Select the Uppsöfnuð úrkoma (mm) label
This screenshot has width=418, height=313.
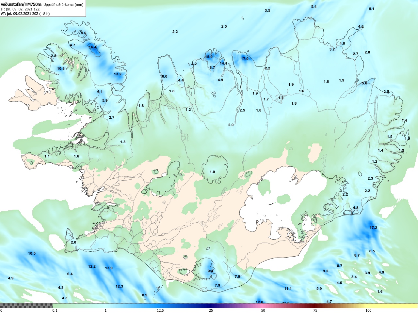(63, 5)
